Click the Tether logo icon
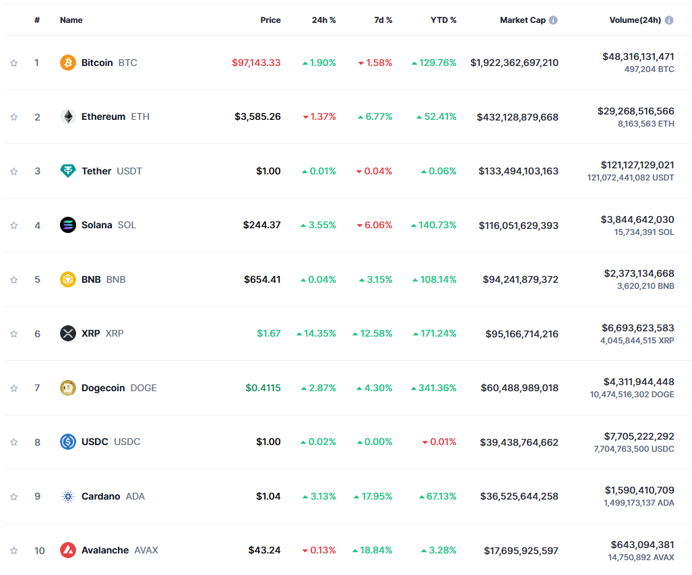 coord(68,171)
